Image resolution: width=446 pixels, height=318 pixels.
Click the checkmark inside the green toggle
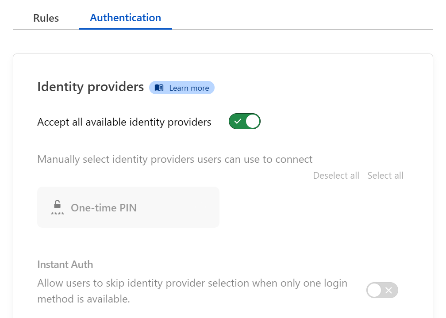coord(238,122)
